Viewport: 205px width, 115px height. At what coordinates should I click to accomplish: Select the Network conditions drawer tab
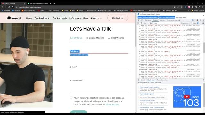click(163, 80)
